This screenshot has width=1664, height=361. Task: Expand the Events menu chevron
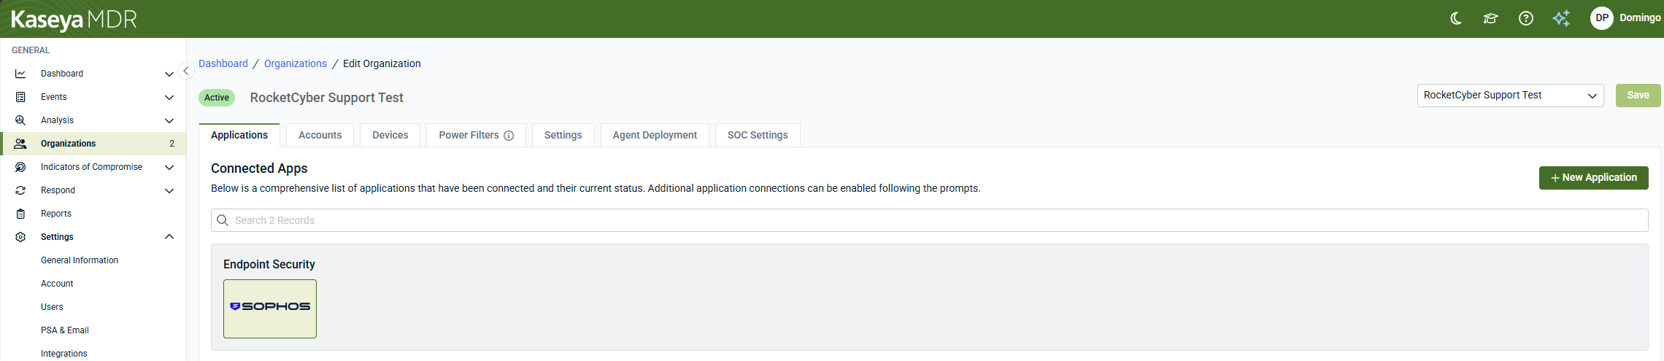pyautogui.click(x=169, y=97)
